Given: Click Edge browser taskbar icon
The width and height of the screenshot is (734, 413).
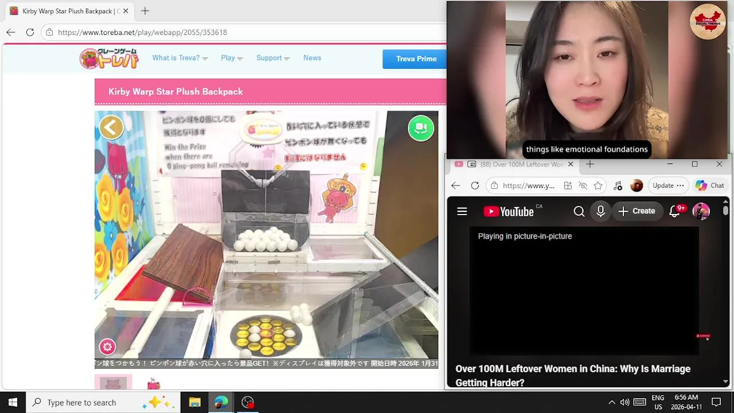Looking at the screenshot, I should 221,402.
